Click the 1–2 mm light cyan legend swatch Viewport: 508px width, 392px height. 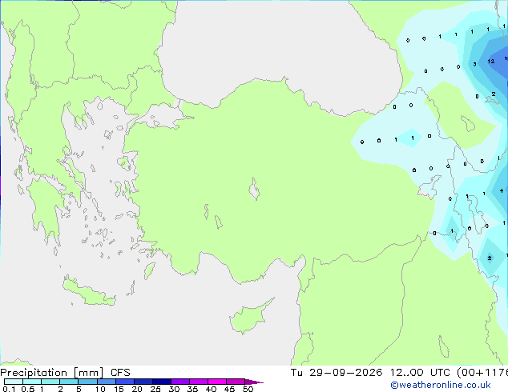[x=50, y=382]
